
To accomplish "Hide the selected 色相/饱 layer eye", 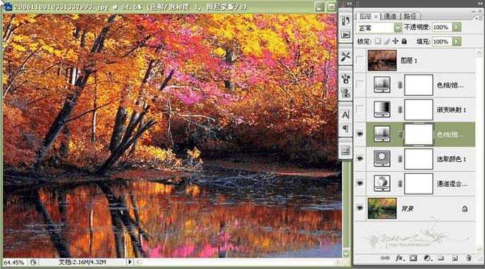I will (x=360, y=134).
